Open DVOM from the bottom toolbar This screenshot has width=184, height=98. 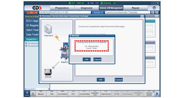[x=117, y=94]
